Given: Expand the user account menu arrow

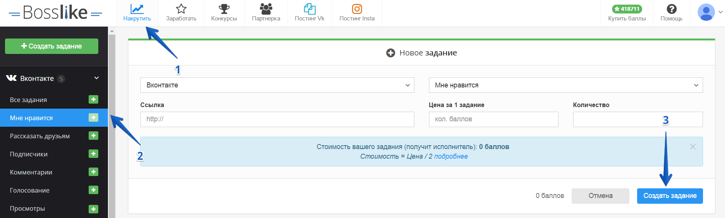Looking at the screenshot, I should 720,12.
